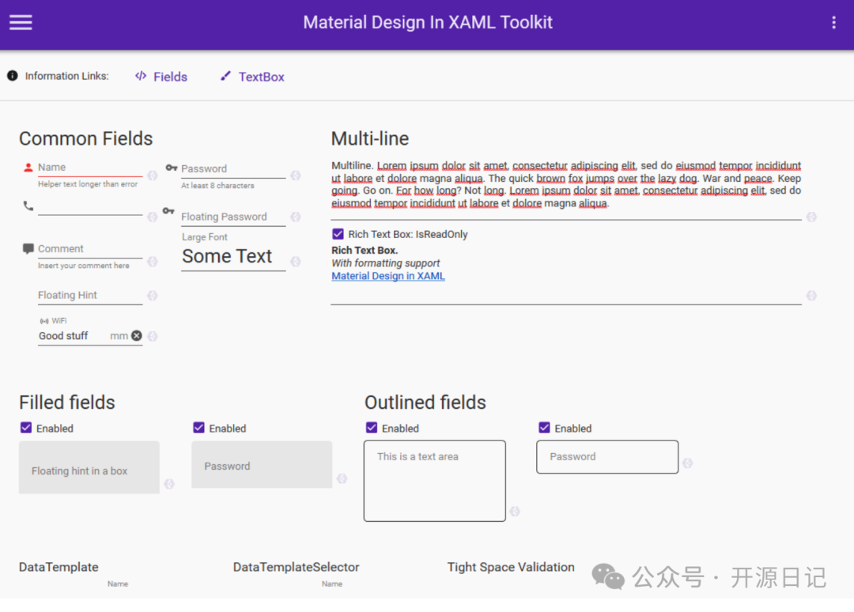This screenshot has width=854, height=612.
Task: Click the key icon beside Floating Password
Action: point(168,210)
